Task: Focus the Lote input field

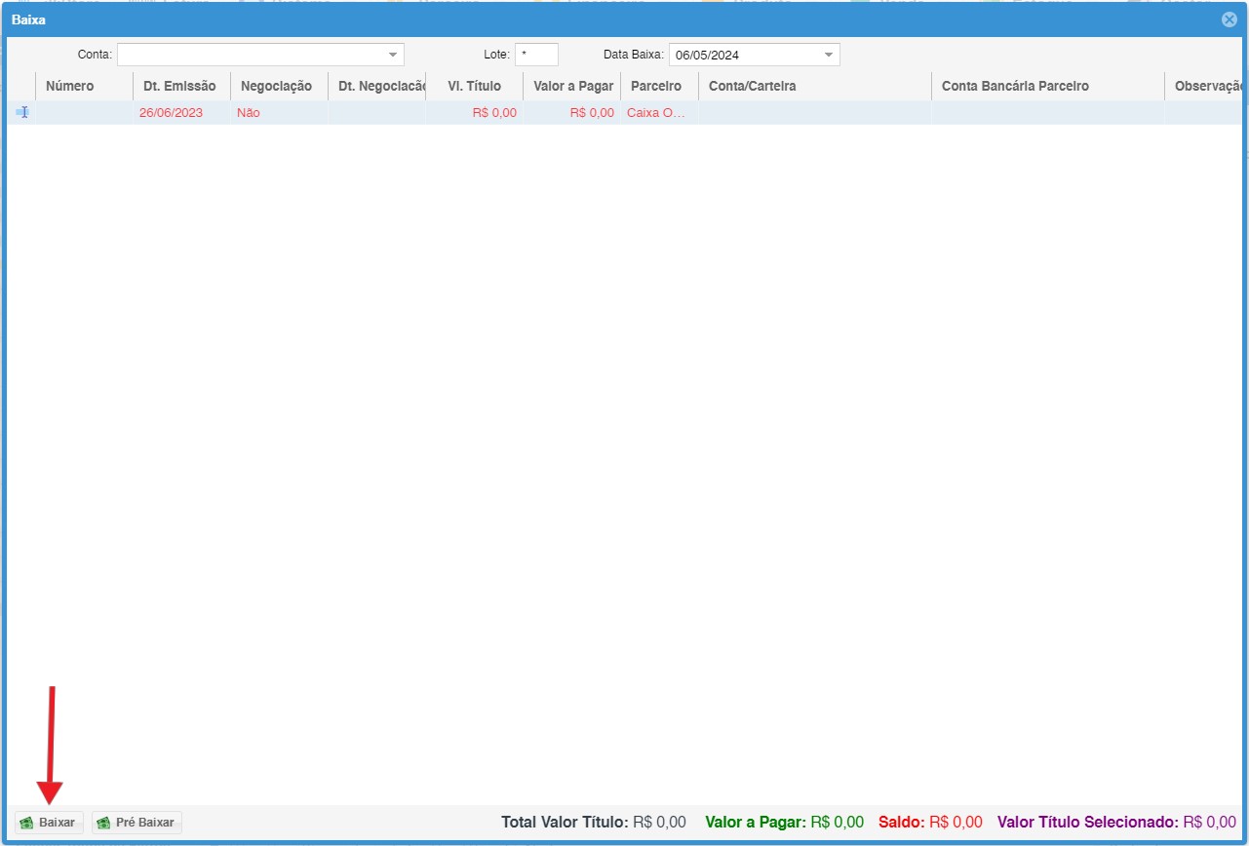Action: click(536, 55)
